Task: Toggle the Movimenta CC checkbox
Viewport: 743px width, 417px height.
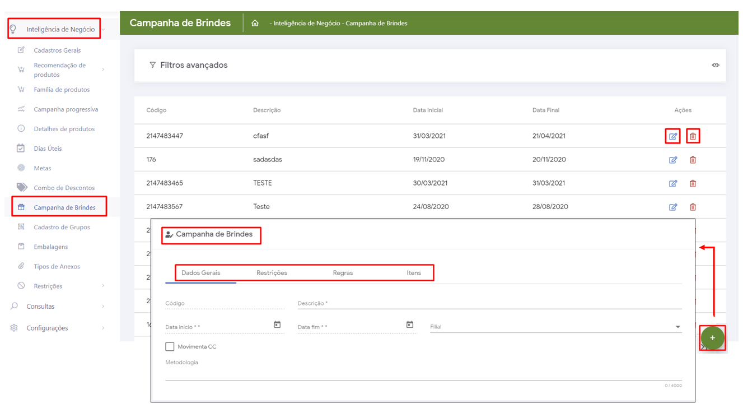Action: coord(170,347)
